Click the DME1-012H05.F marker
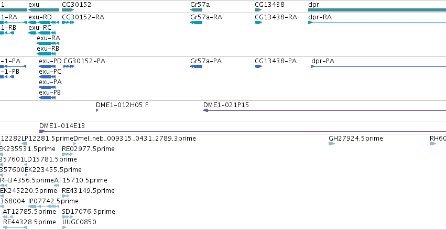This screenshot has height=230, width=446. (97, 110)
